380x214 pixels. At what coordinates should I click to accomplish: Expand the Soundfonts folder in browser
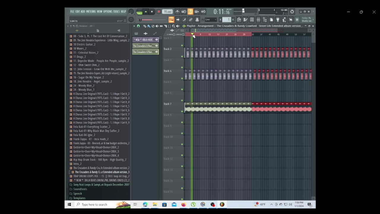click(x=78, y=189)
